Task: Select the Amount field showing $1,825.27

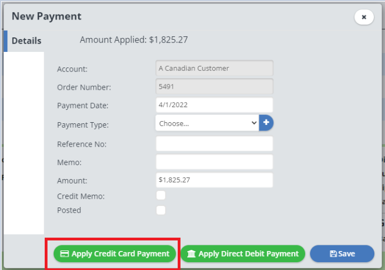Action: click(214, 180)
